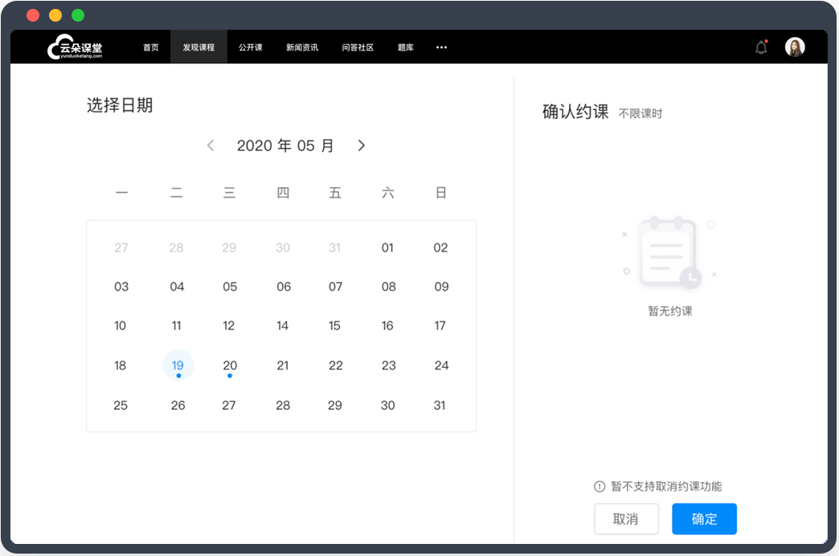
Task: Open the 首页 nav item
Action: [x=151, y=47]
